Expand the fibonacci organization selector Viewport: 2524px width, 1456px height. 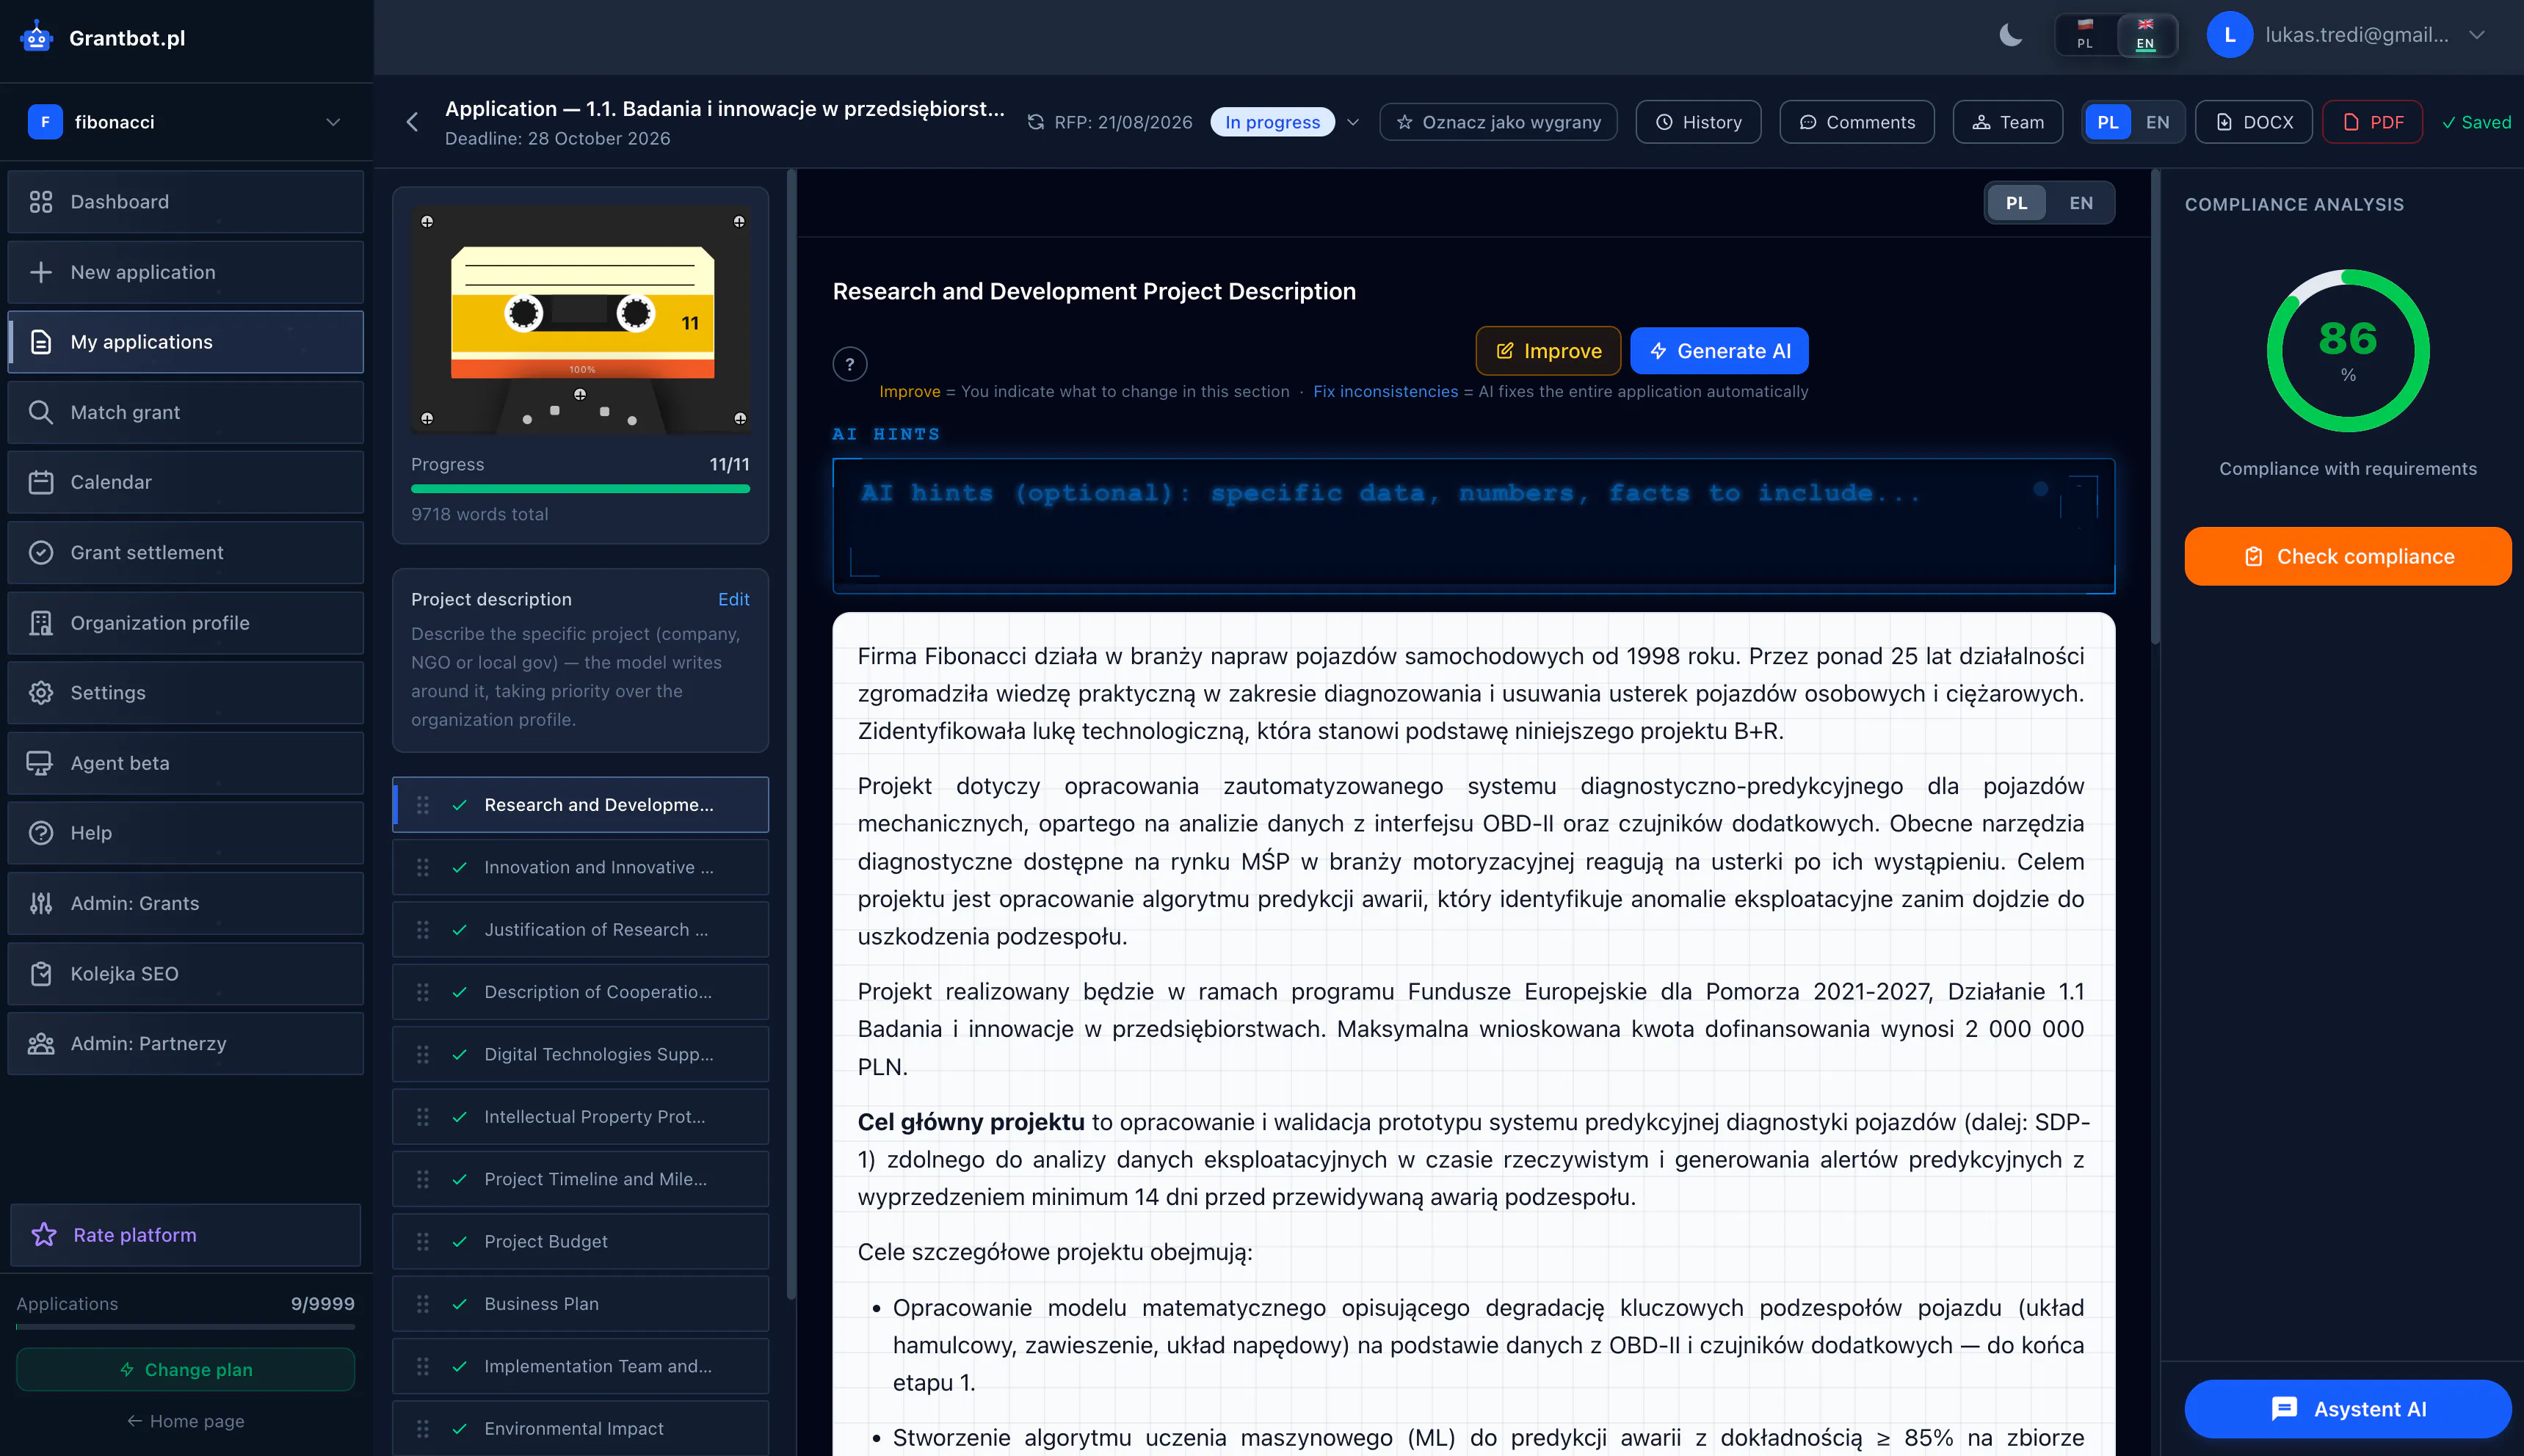tap(185, 122)
